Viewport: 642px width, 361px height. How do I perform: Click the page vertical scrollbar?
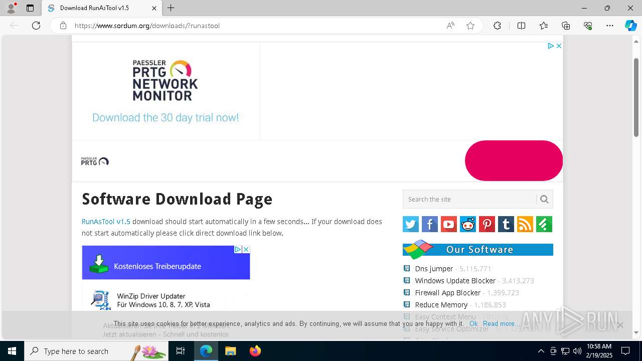click(636, 97)
